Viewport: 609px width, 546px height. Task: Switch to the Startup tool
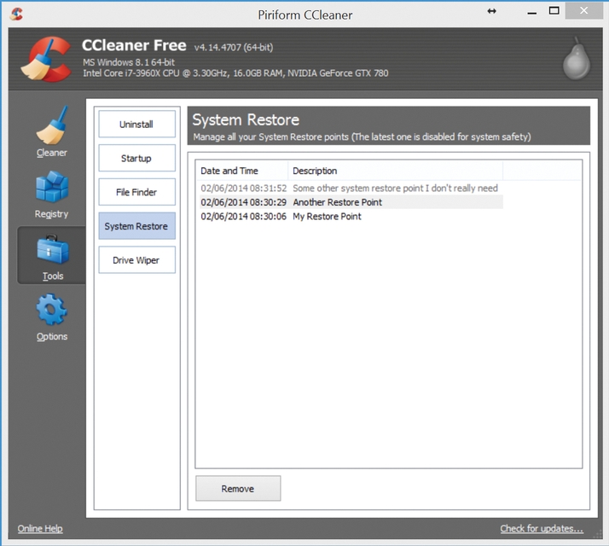click(136, 158)
